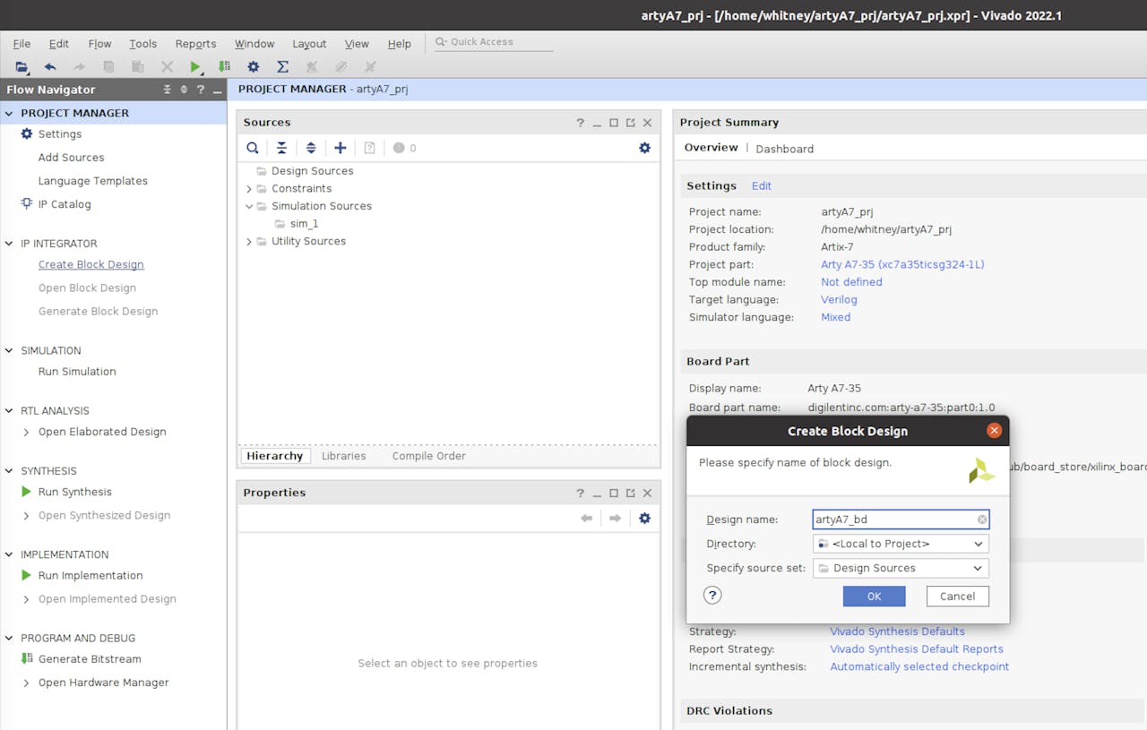Click the plus icon to add sources

click(341, 148)
